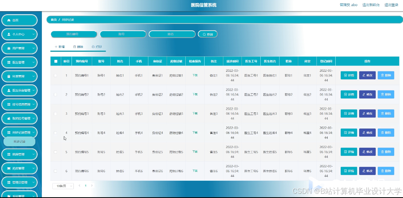403x198 pixels.
Task: Select the 问诊记录 submenu item
Action: click(x=20, y=142)
